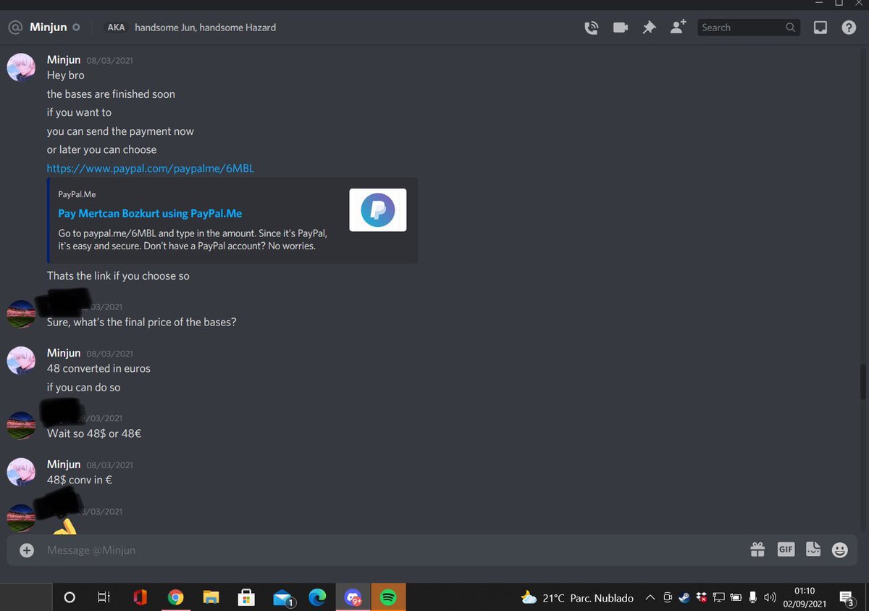Open the volume speaker tray icon
The height and width of the screenshot is (611, 869).
(x=770, y=598)
